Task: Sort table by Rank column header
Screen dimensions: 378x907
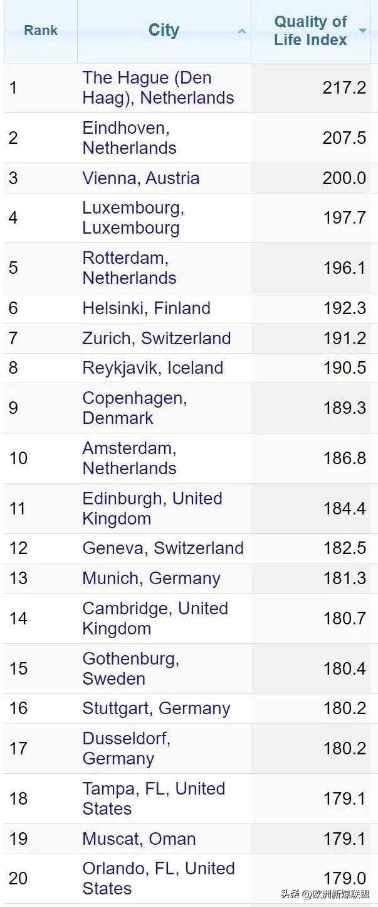Action: click(41, 31)
